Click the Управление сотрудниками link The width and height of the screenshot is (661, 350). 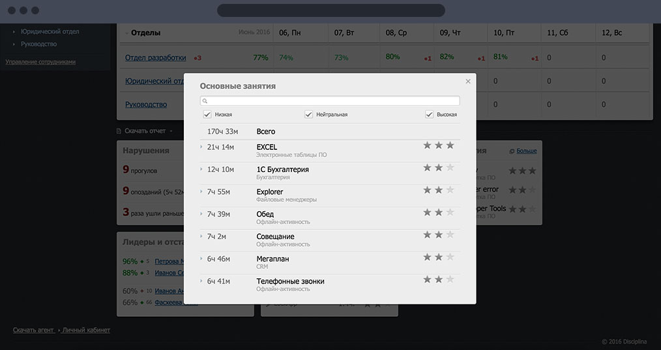(40, 62)
